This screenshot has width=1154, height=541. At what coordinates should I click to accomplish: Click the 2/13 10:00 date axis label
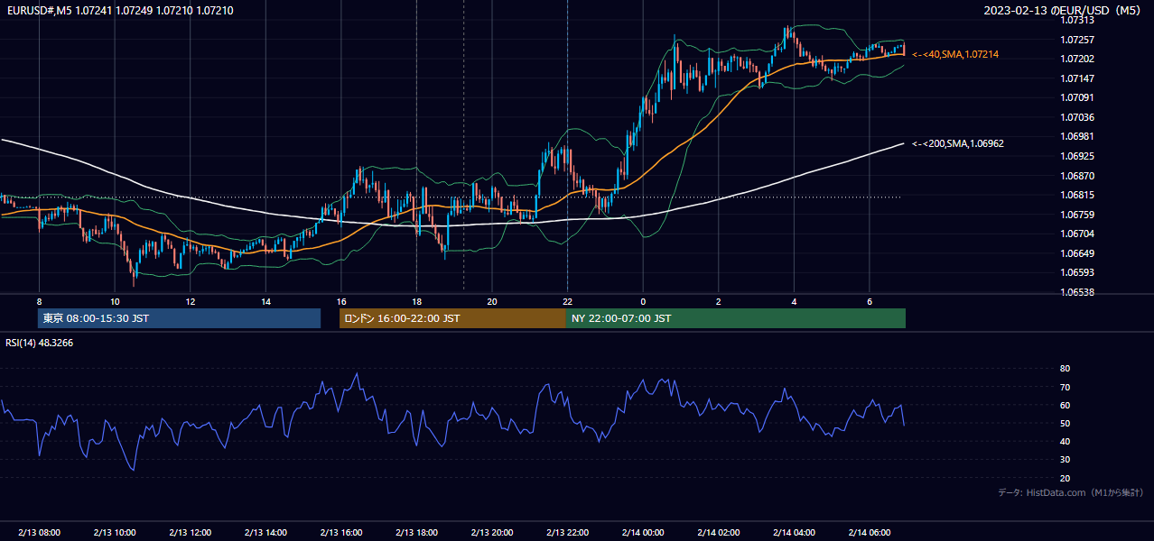point(115,532)
